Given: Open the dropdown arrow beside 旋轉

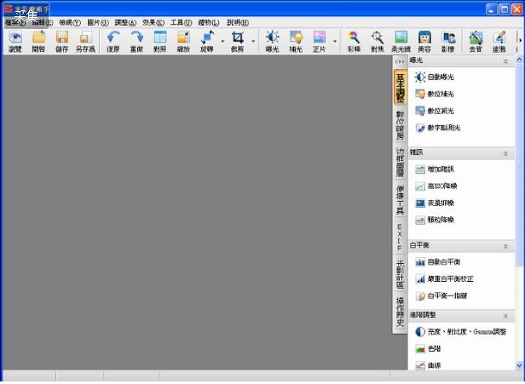Looking at the screenshot, I should pyautogui.click(x=222, y=40).
